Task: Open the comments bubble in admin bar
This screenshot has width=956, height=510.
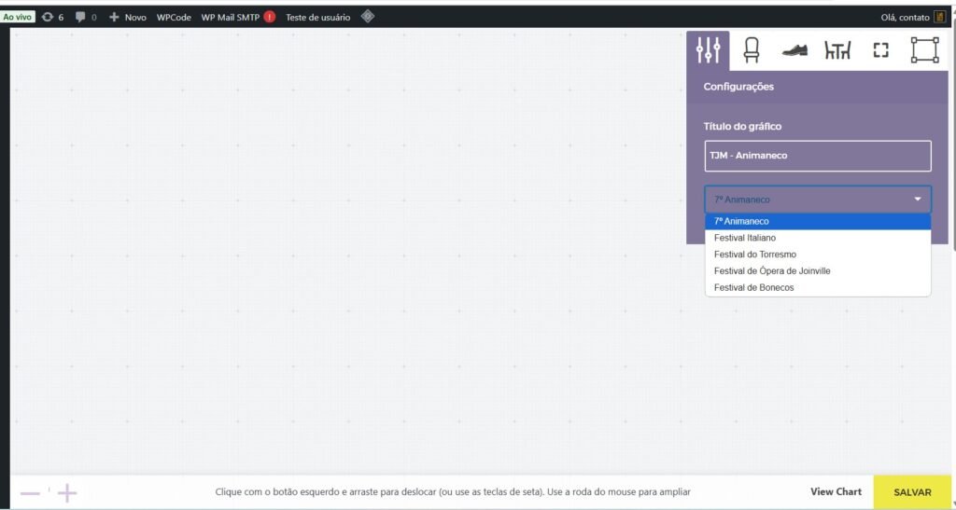Action: [86, 17]
